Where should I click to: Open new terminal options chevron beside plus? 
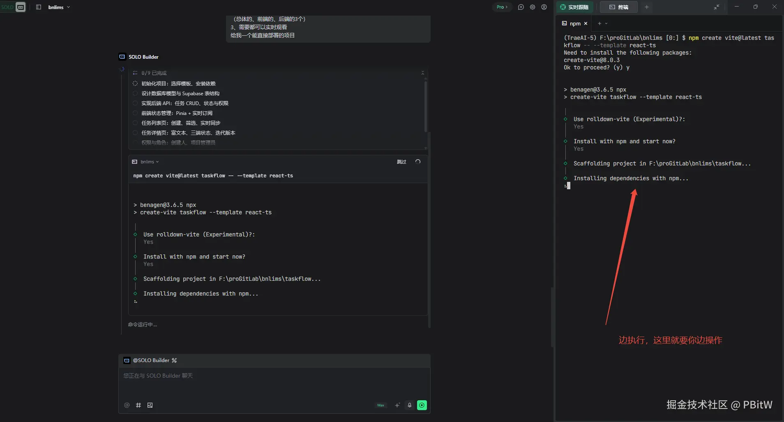tap(606, 23)
